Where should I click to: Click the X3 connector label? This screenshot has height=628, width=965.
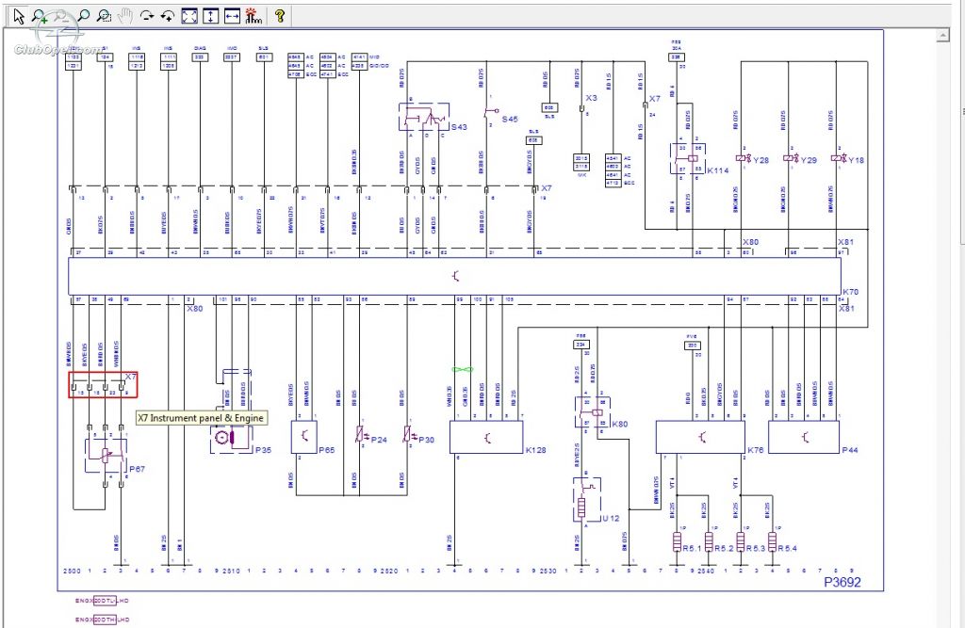pos(591,98)
